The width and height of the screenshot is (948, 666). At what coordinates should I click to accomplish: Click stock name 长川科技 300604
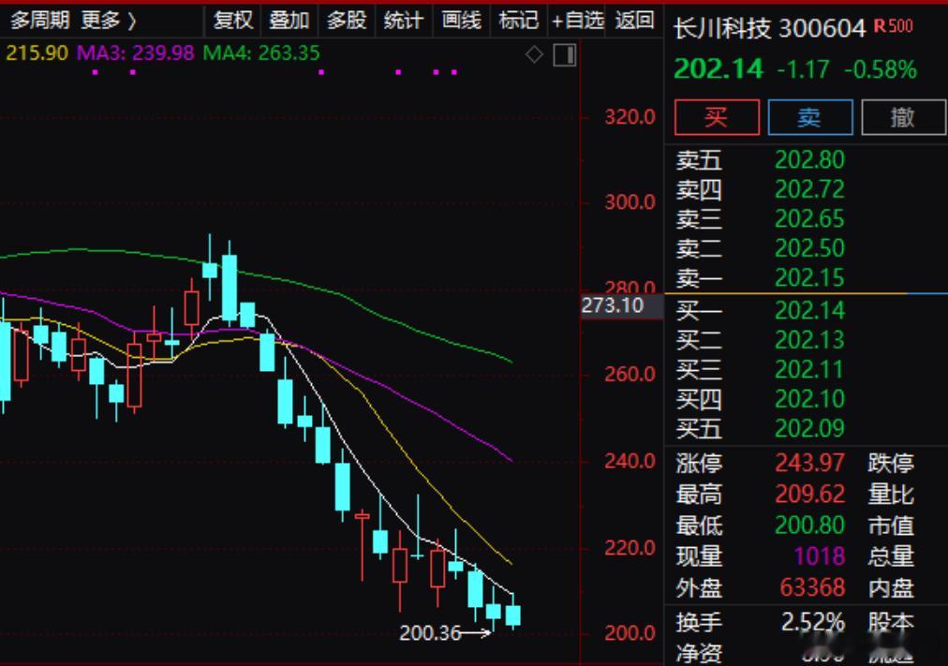[x=770, y=28]
